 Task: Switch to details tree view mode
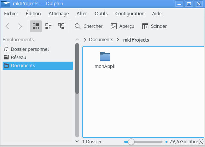pos(61,26)
